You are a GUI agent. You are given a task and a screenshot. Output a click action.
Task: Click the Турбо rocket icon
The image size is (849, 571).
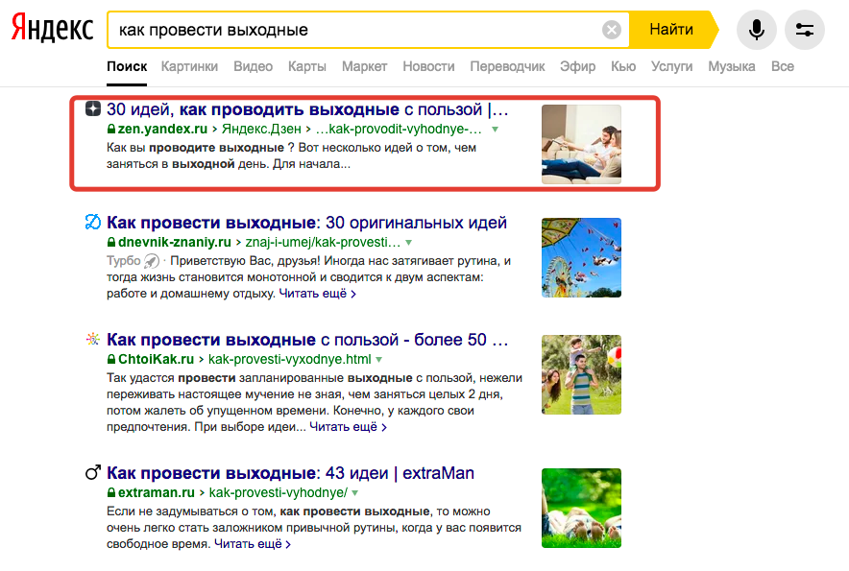coord(152,261)
